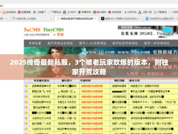The width and height of the screenshot is (178, 134).
Task: Click the yellow icon in the 主打BOSS row
Action: 26,129
